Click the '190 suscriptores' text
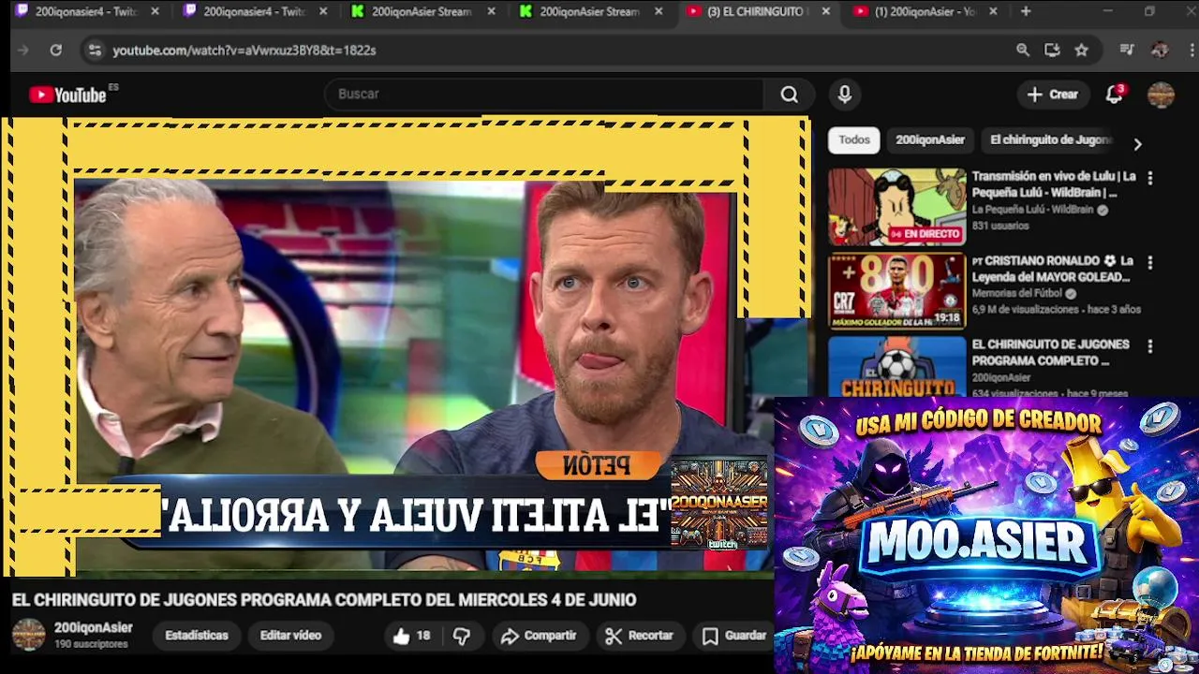 tap(91, 645)
